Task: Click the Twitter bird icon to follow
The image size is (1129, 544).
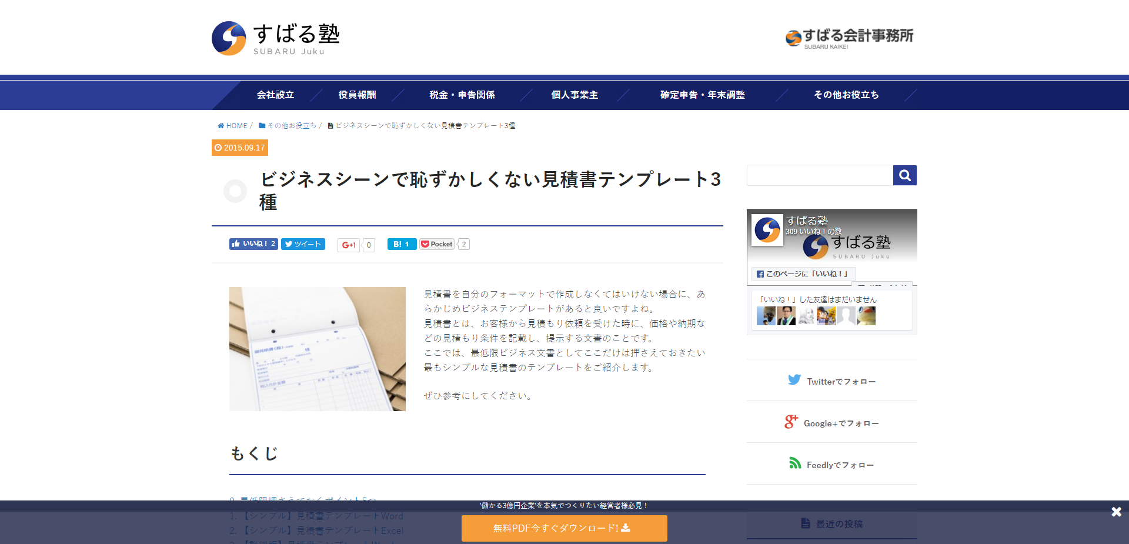Action: (x=794, y=380)
